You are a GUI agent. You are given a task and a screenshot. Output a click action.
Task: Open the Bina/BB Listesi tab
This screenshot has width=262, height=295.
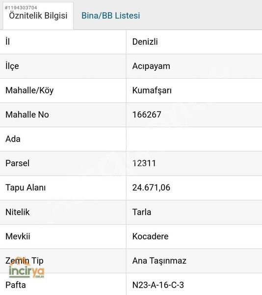click(x=110, y=16)
